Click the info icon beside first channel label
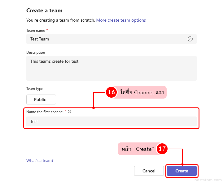The height and width of the screenshot is (182, 223). coord(69,112)
